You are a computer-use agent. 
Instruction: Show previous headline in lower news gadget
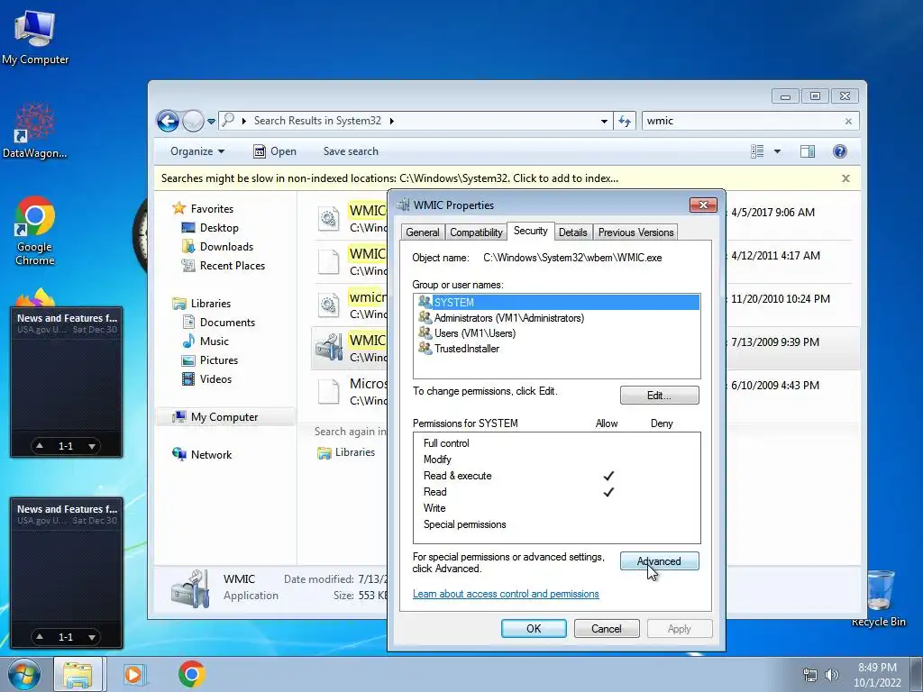pos(40,637)
